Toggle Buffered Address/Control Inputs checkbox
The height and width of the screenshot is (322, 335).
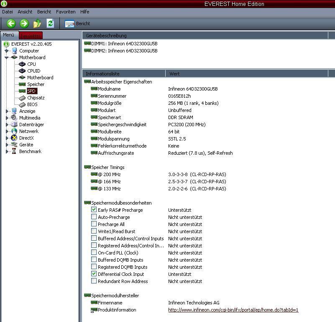point(94,238)
